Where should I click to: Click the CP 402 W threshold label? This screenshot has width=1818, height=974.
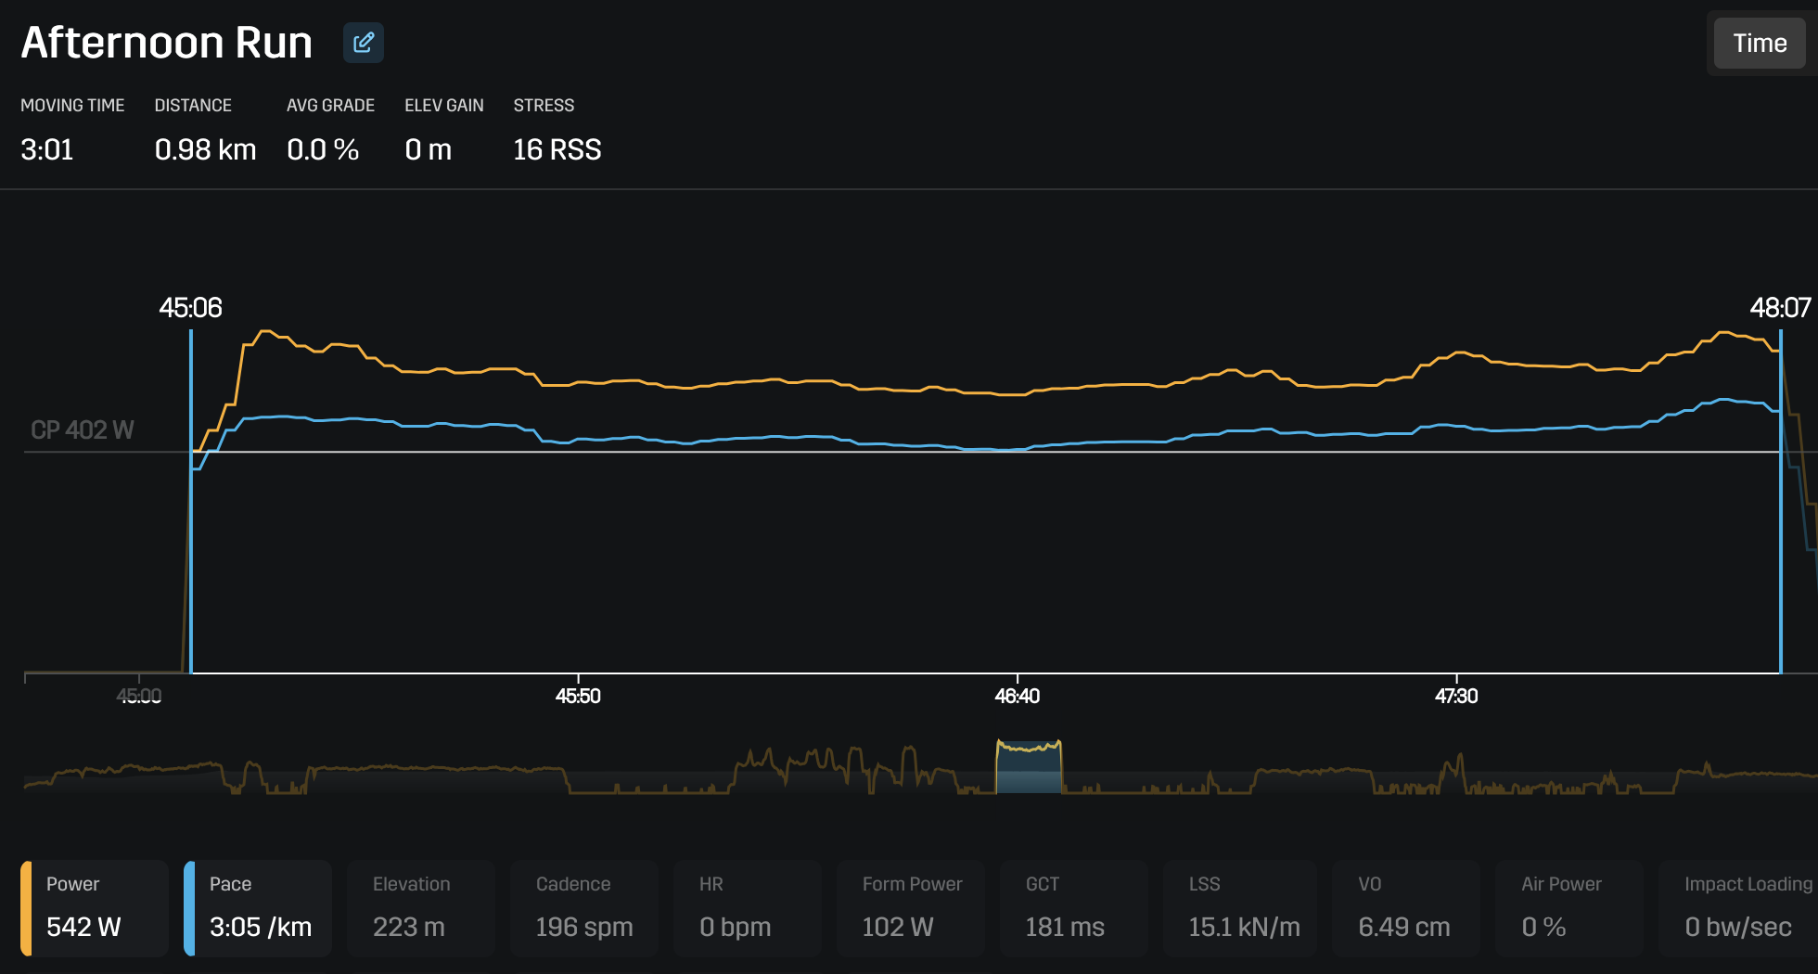(x=83, y=430)
